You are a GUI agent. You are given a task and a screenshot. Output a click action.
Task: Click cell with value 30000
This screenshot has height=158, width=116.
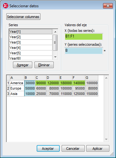tap(30, 83)
